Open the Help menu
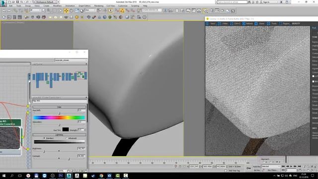 (145, 6)
